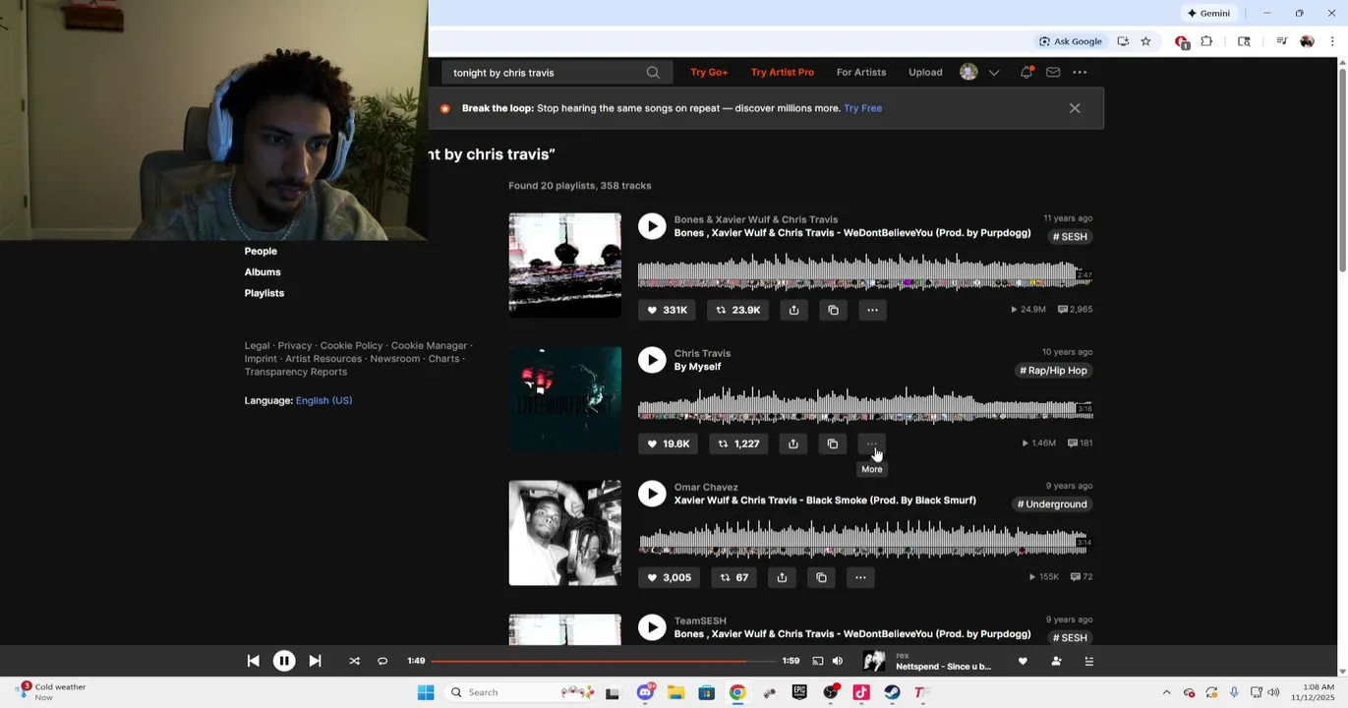The image size is (1348, 708).
Task: Open the messages envelope icon
Action: pos(1053,72)
